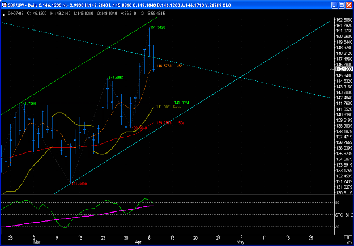Maximize the GBP/JPY chart window
Screen dimensions: 354x246
[342, 5]
